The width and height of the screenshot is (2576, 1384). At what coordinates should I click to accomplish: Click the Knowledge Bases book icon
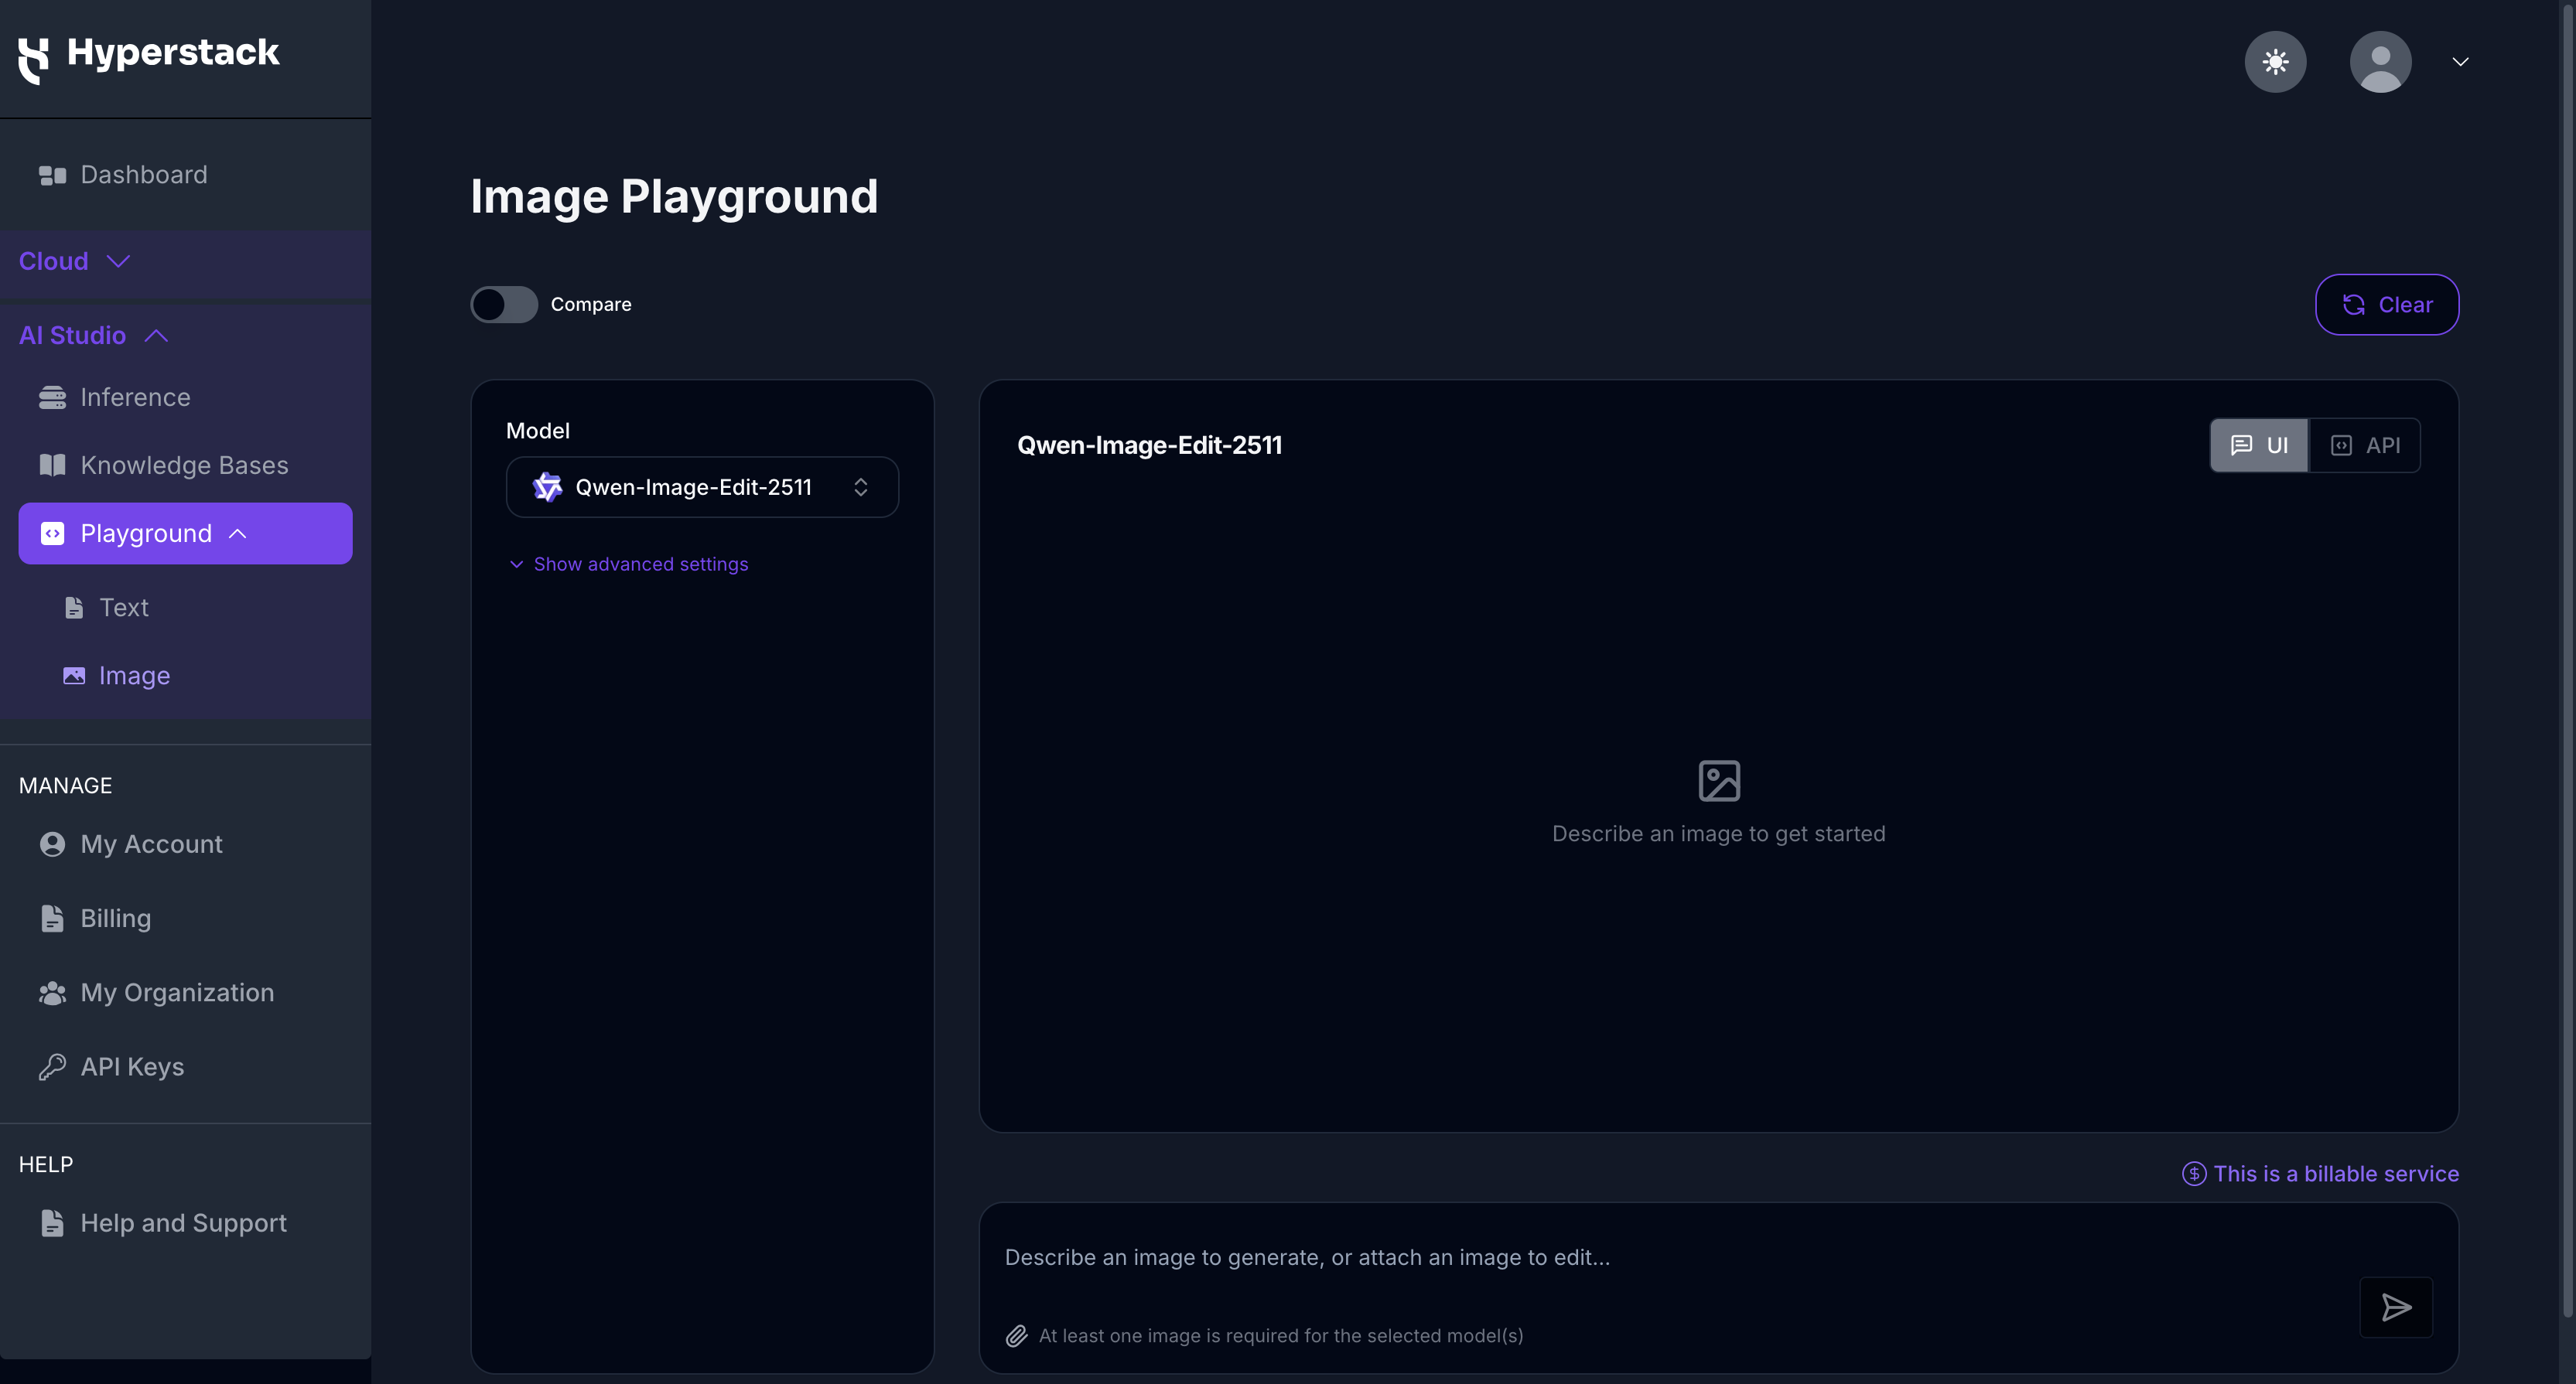click(x=52, y=465)
